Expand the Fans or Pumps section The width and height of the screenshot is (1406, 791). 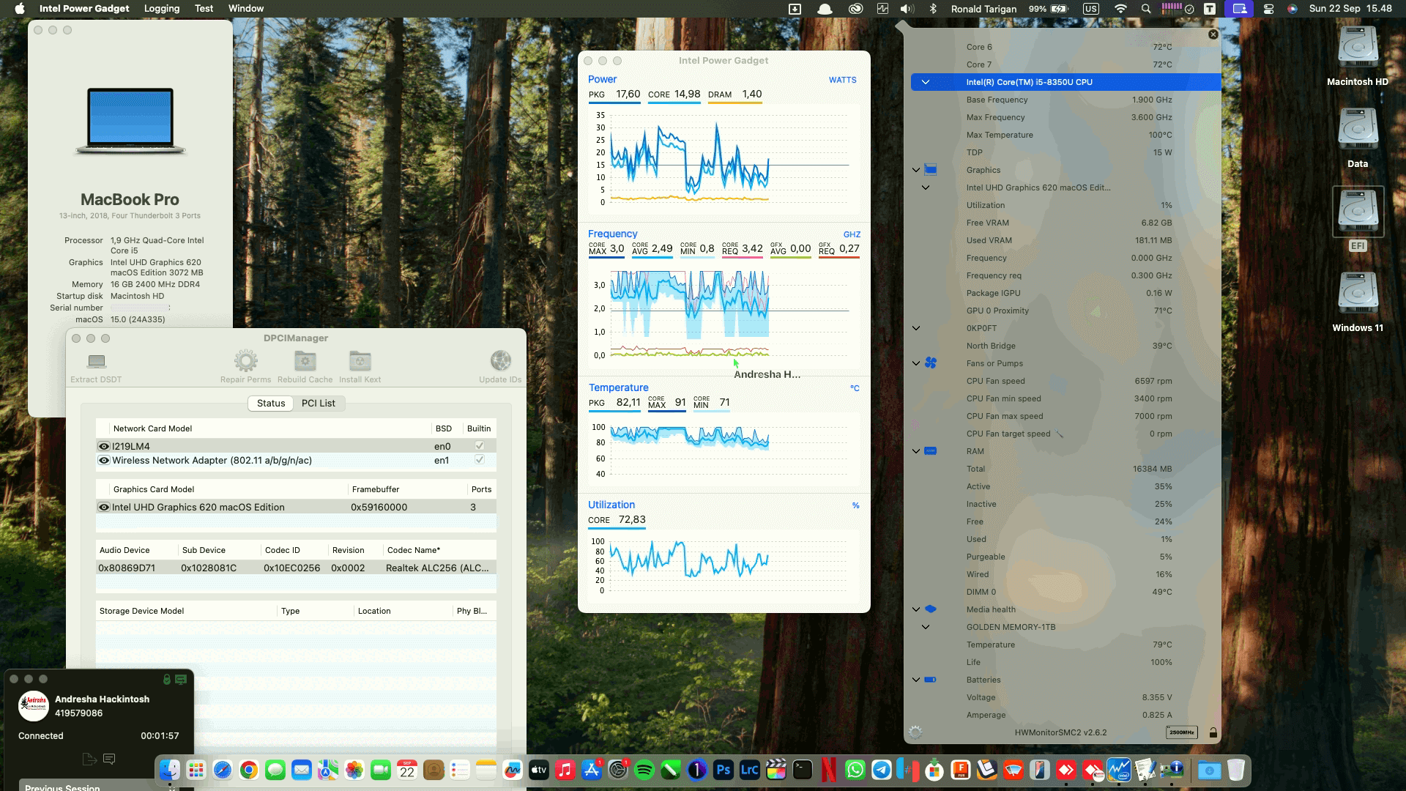(x=915, y=363)
